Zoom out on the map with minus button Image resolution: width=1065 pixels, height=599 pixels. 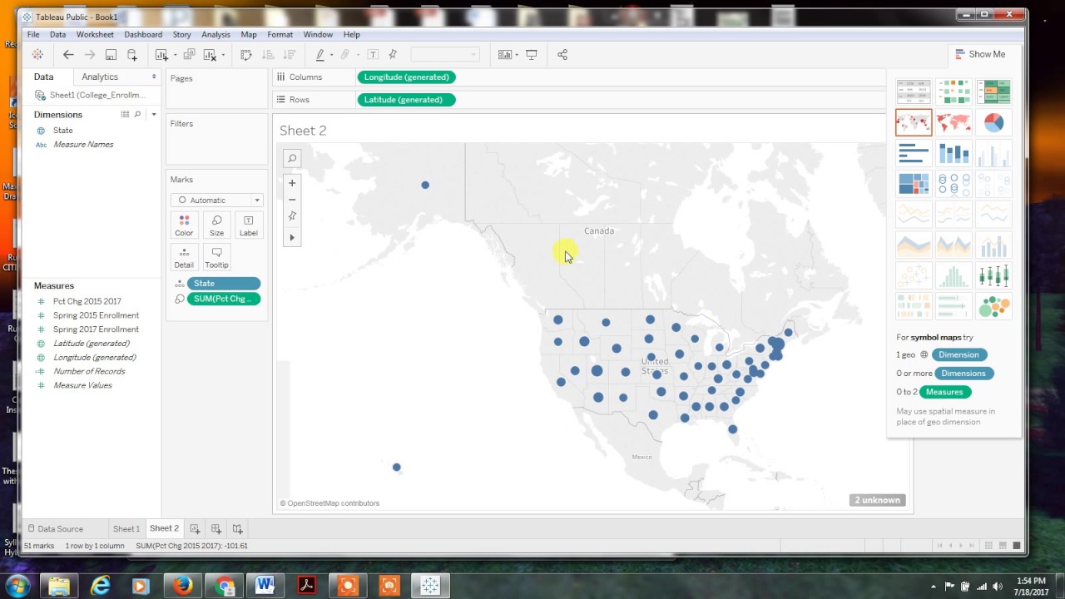pyautogui.click(x=292, y=200)
